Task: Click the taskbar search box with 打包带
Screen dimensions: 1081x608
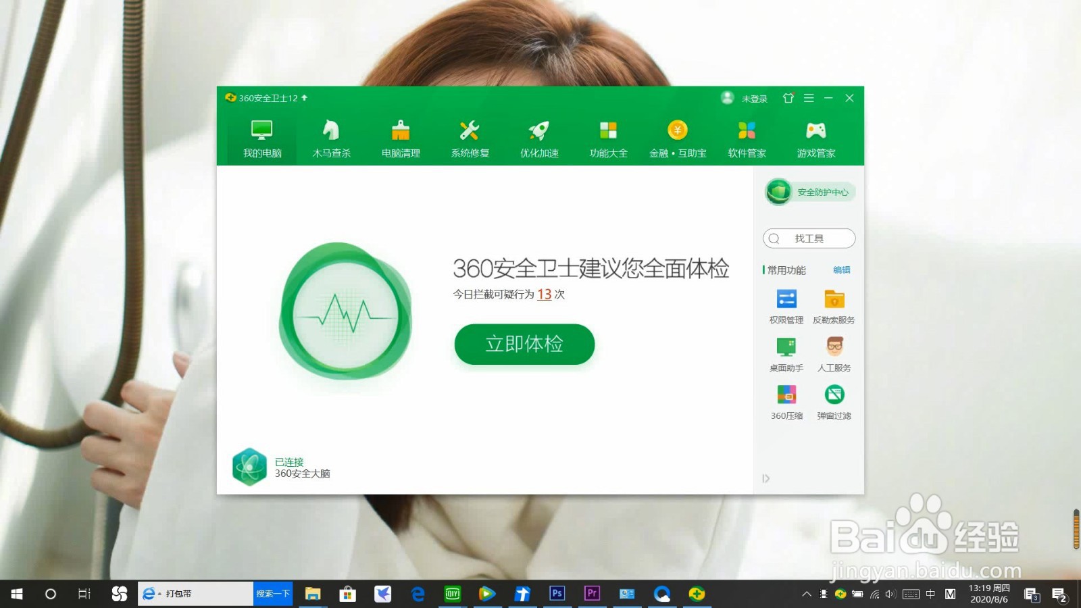Action: pyautogui.click(x=196, y=594)
